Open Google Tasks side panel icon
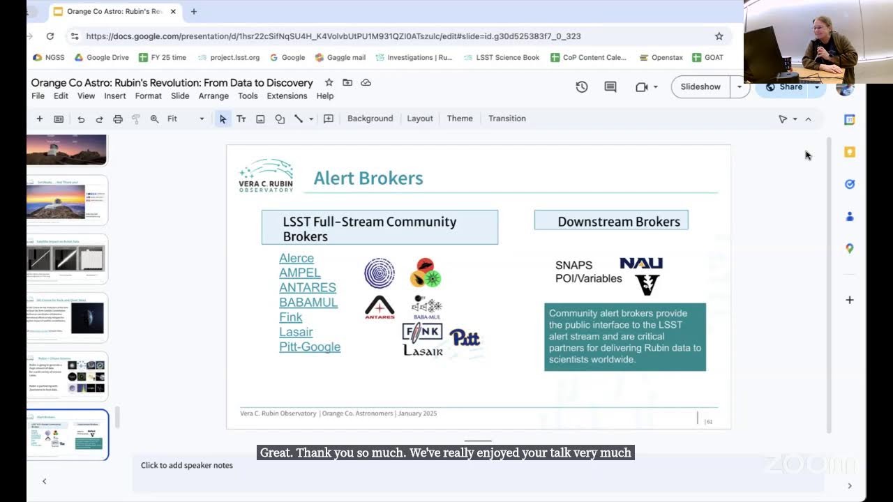This screenshot has height=502, width=893. tap(850, 184)
